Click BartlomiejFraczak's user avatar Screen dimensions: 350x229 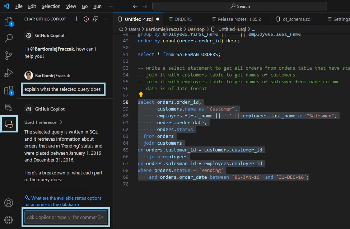click(x=29, y=75)
